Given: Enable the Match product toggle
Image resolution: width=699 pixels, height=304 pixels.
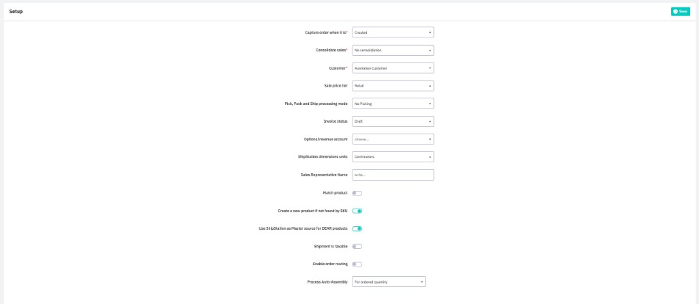Looking at the screenshot, I should pyautogui.click(x=357, y=193).
